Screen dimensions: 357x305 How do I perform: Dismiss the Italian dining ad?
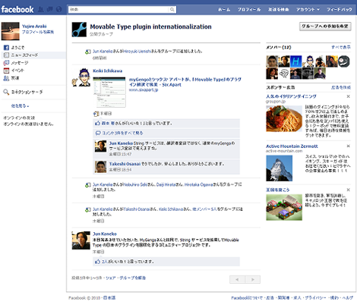tap(349, 96)
